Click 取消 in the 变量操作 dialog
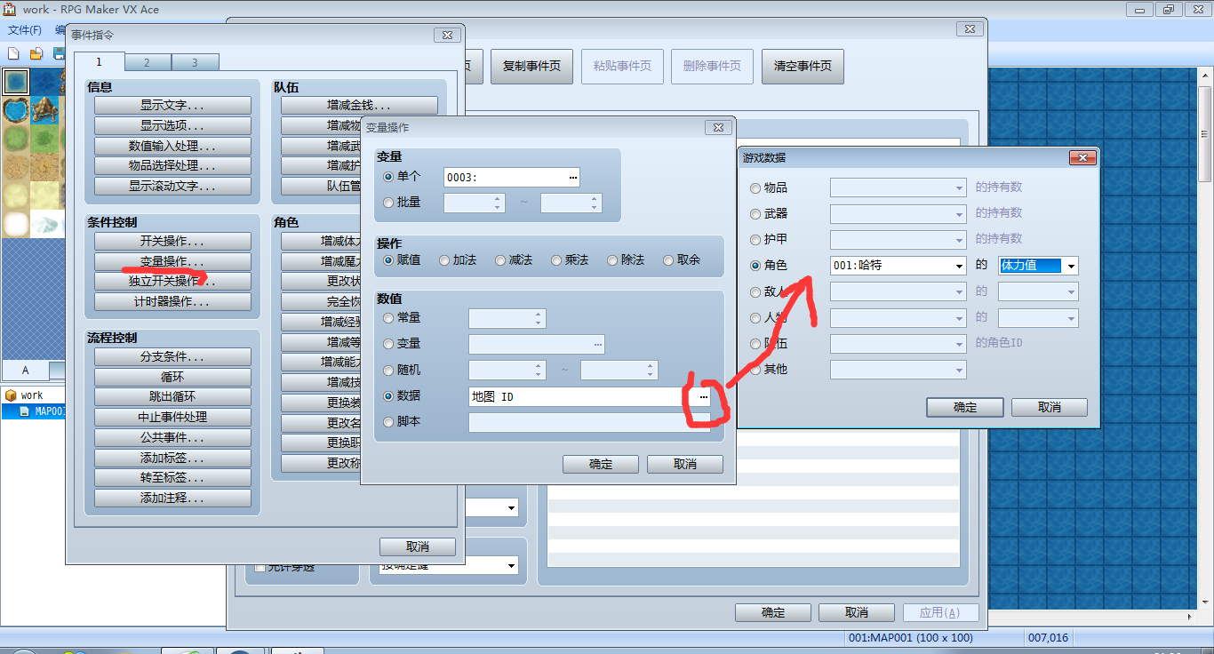This screenshot has width=1214, height=654. [685, 464]
